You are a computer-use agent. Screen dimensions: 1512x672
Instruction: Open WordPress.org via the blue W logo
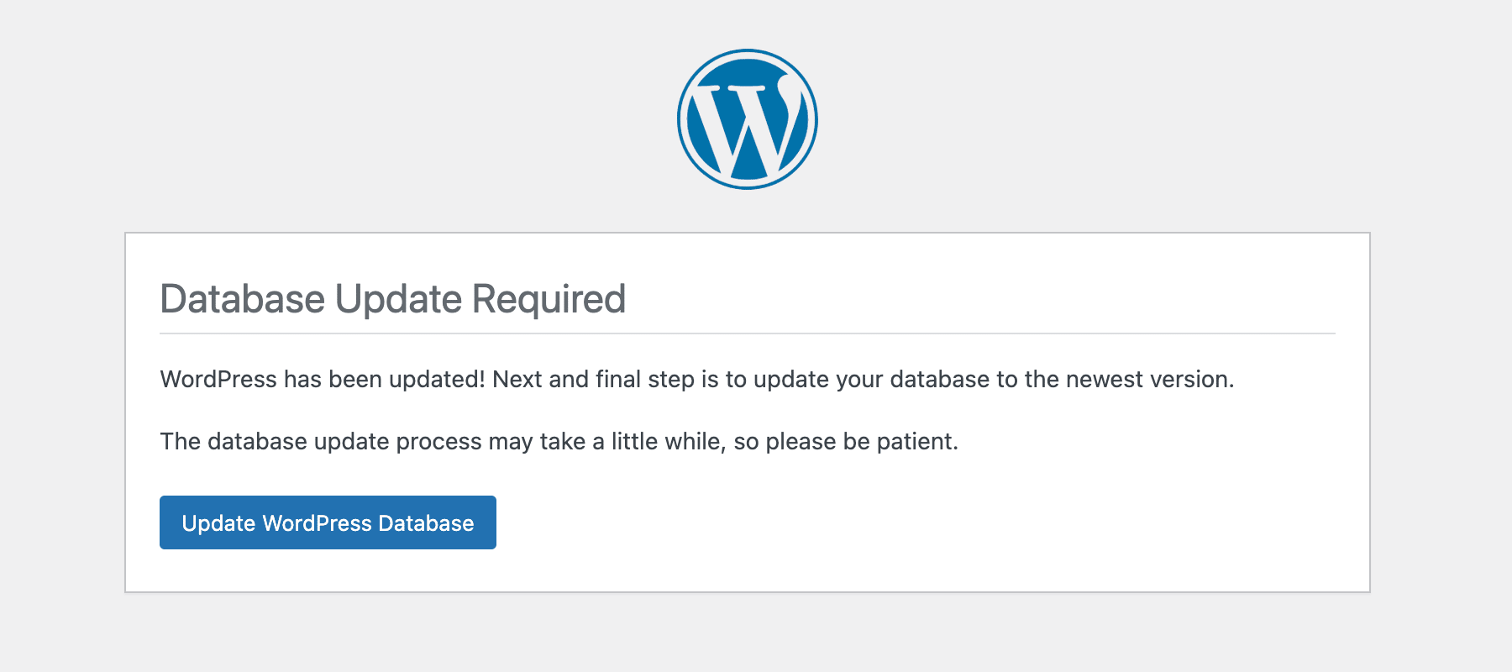tap(747, 119)
